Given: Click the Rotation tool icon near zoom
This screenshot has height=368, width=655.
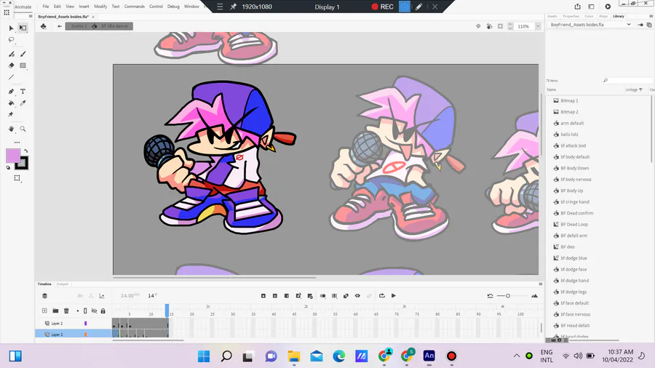Looking at the screenshot, I should pos(489,26).
